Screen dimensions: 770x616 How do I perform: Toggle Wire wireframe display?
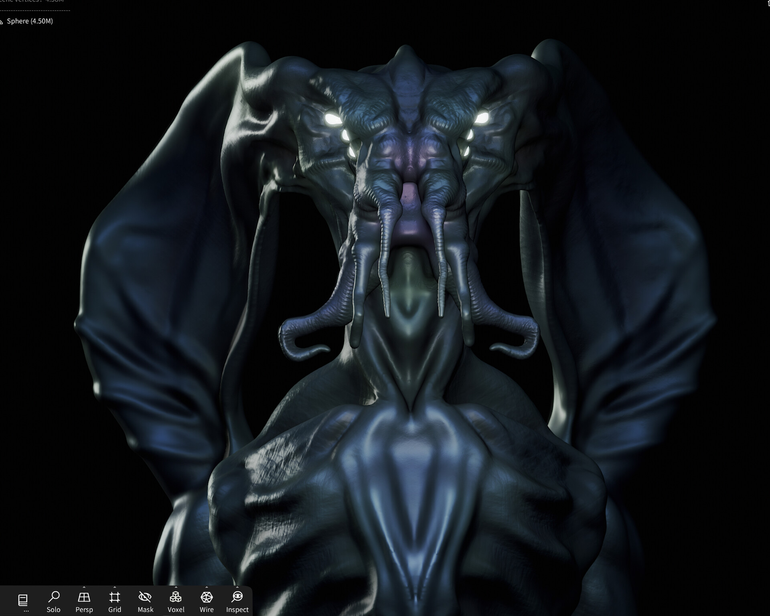pos(207,597)
